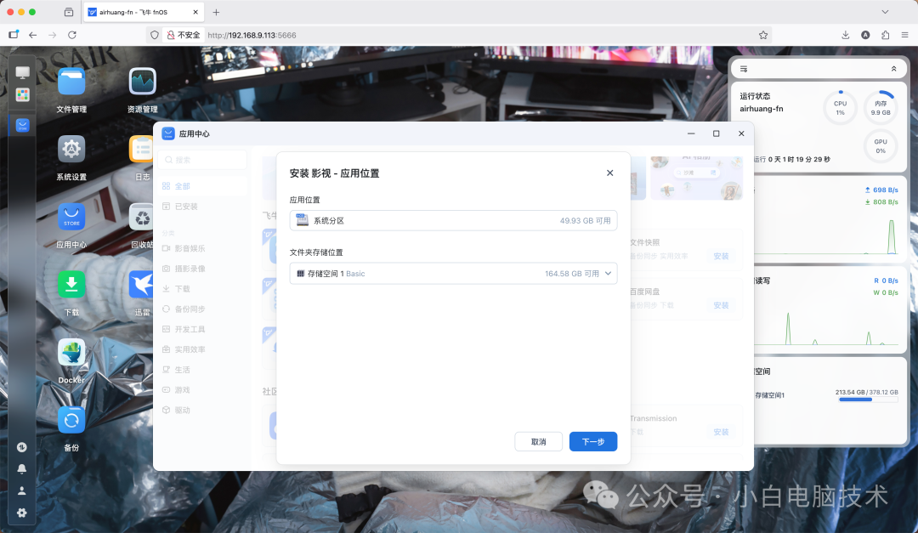The width and height of the screenshot is (918, 533).
Task: Open the 资源管理 desktop icon
Action: 142,82
